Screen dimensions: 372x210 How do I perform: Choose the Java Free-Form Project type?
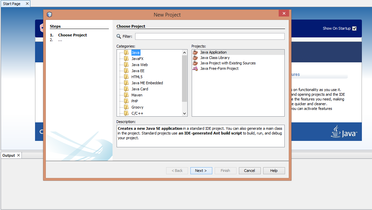[219, 68]
